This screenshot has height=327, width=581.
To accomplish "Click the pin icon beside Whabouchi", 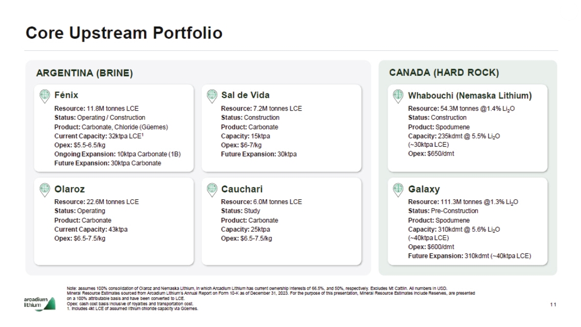I will point(398,95).
